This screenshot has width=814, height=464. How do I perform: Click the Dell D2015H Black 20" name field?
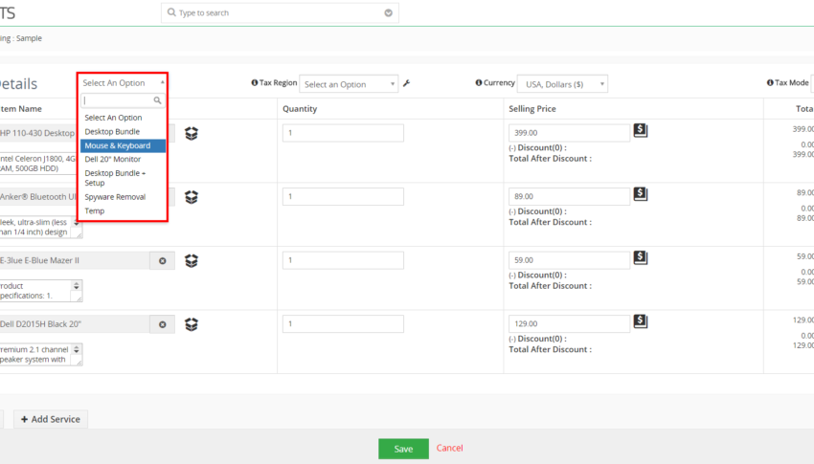pyautogui.click(x=75, y=324)
